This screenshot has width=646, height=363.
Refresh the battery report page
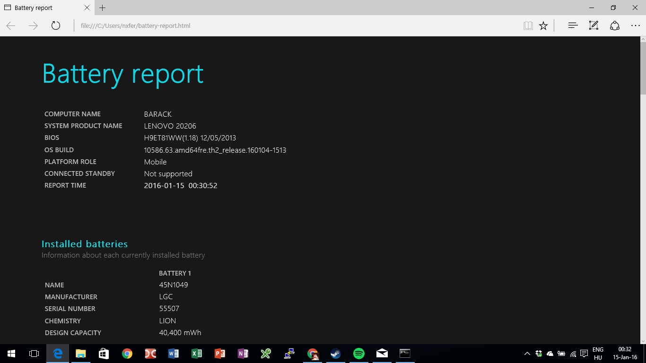click(56, 26)
